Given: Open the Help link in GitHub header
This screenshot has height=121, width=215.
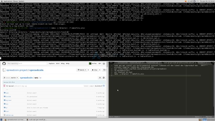Looking at the screenshot, I should point(68,64).
